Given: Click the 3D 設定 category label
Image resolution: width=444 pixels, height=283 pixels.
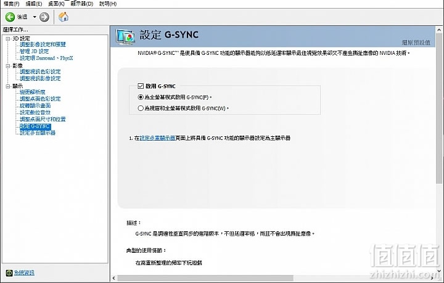Looking at the screenshot, I should pos(21,38).
